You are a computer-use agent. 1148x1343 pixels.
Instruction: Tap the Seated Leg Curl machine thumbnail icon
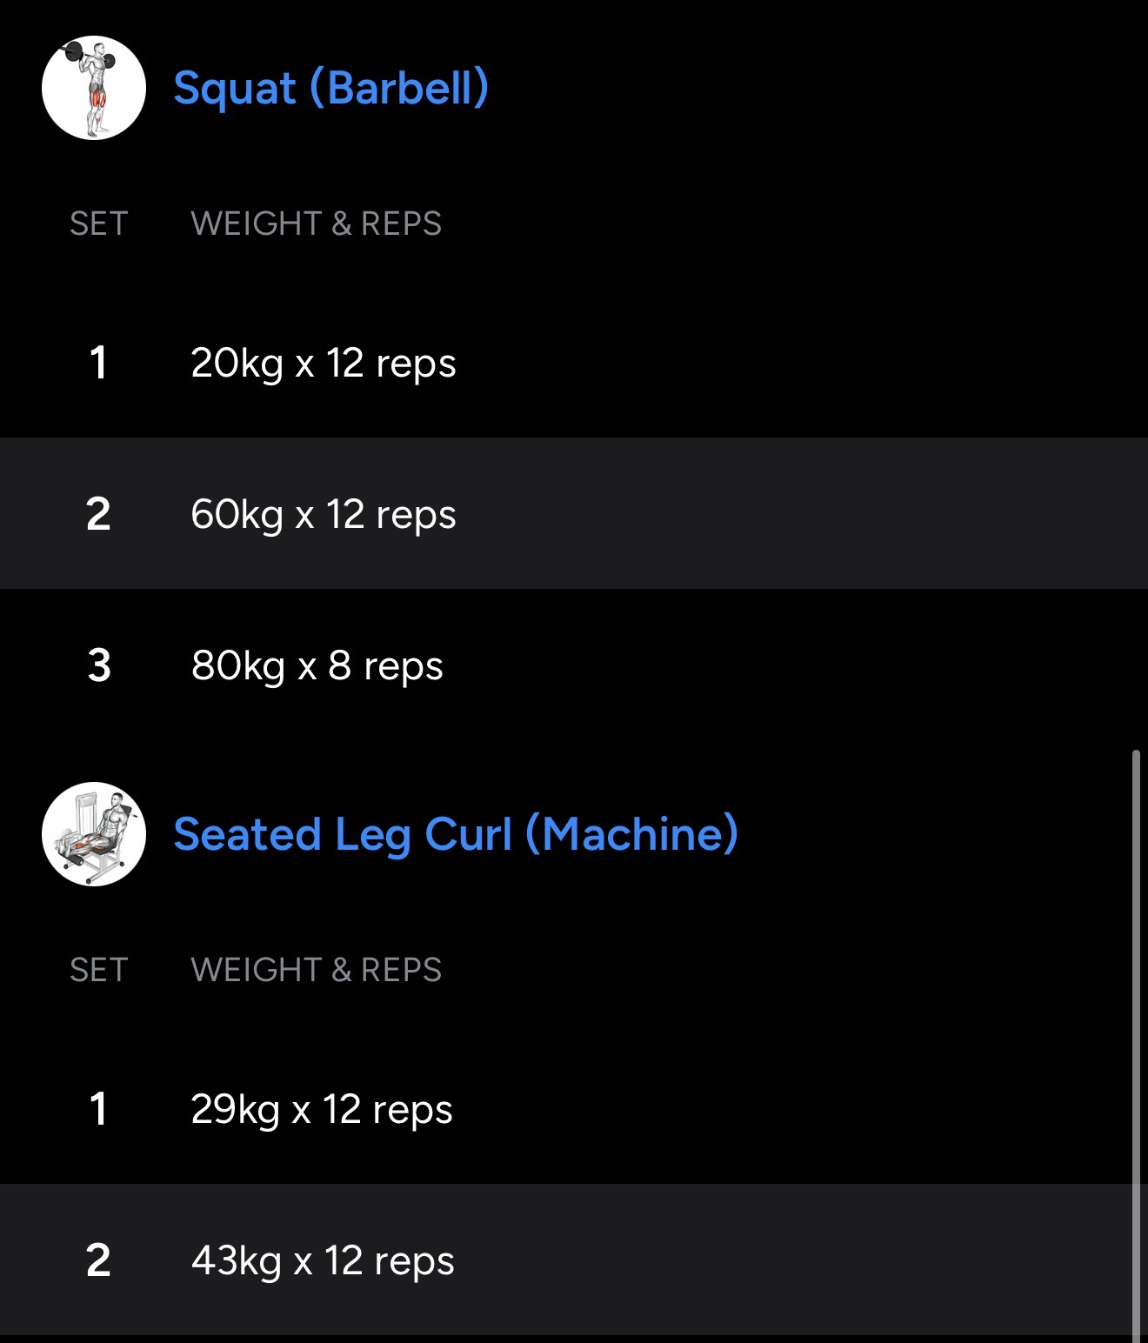pos(94,834)
